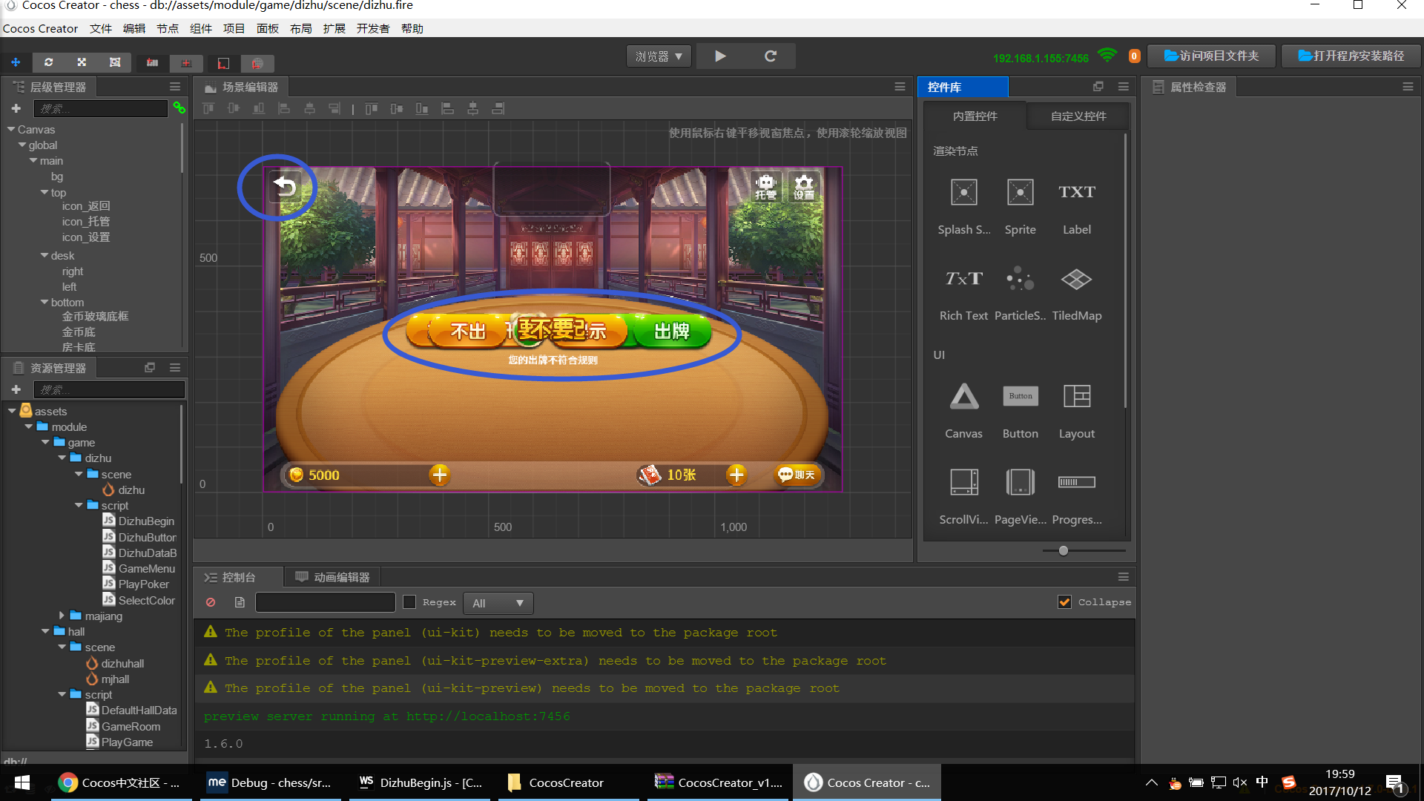Click the green link icon in hierarchy
This screenshot has height=801, width=1424.
point(179,108)
